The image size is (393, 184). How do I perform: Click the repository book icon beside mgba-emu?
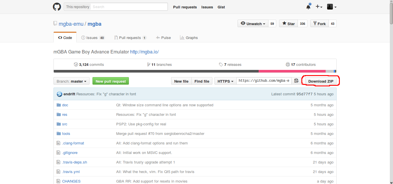point(55,24)
